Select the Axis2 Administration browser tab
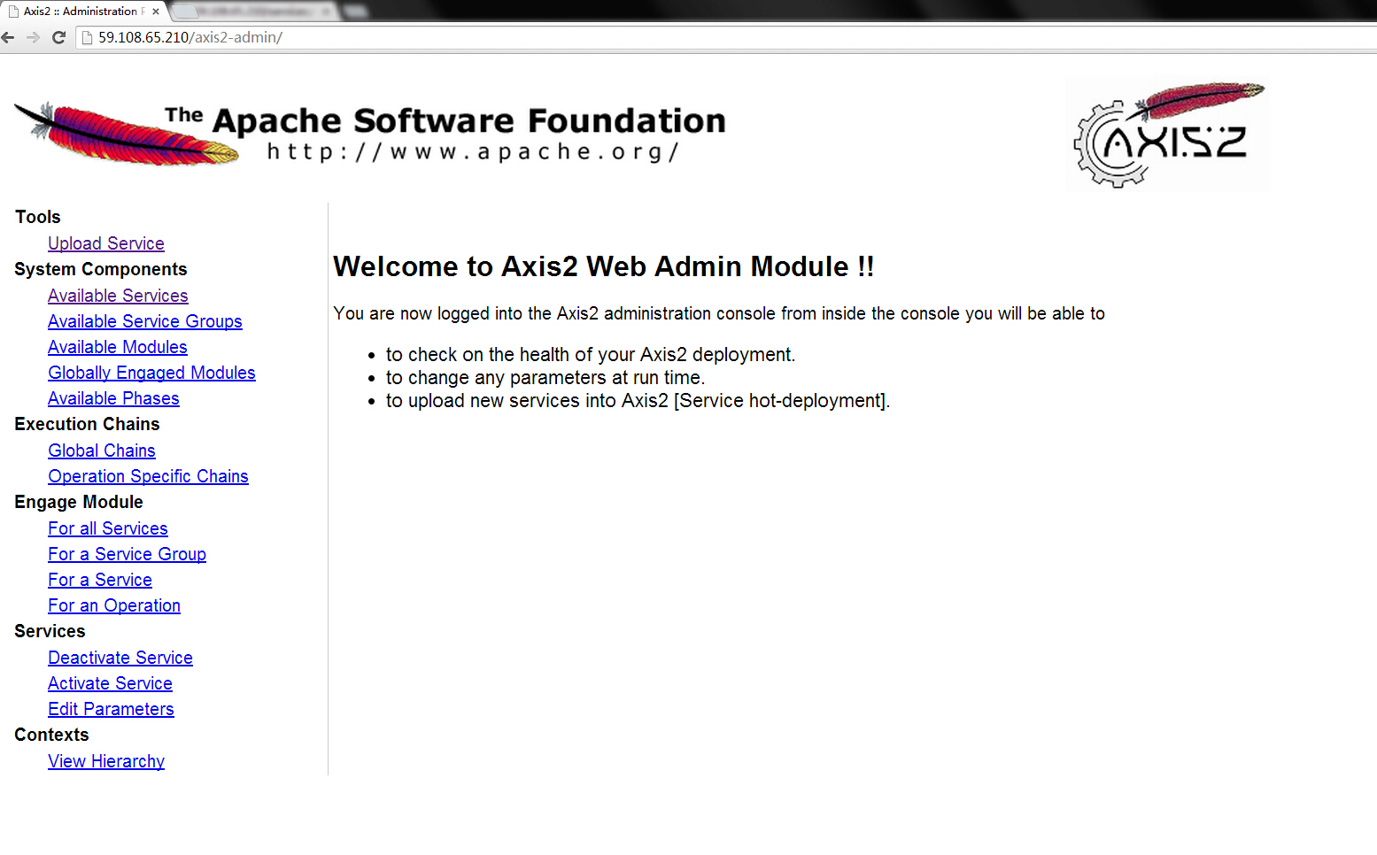This screenshot has width=1377, height=855. tap(83, 12)
